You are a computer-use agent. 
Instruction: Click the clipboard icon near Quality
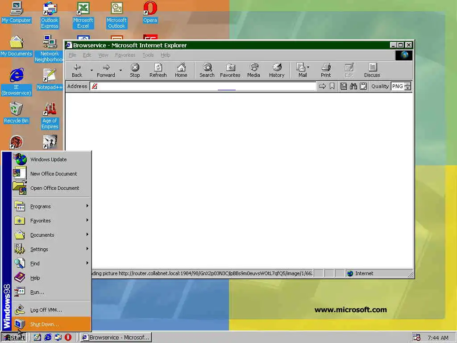tap(363, 86)
